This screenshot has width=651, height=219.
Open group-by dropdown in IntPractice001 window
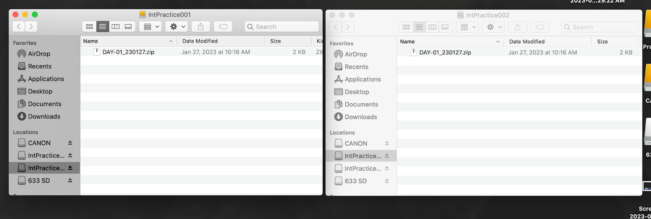coord(151,27)
